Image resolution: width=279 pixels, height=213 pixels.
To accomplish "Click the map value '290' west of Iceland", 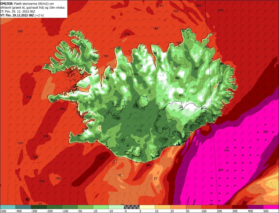I will point(35,157).
